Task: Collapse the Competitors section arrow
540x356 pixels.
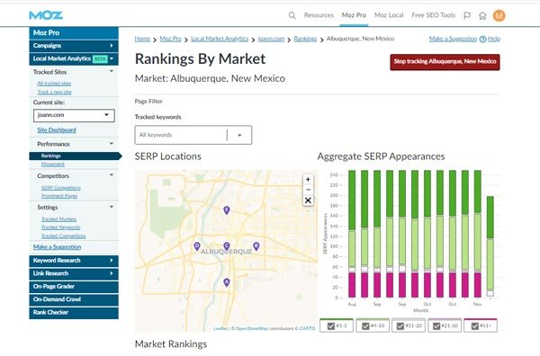Action: point(112,175)
